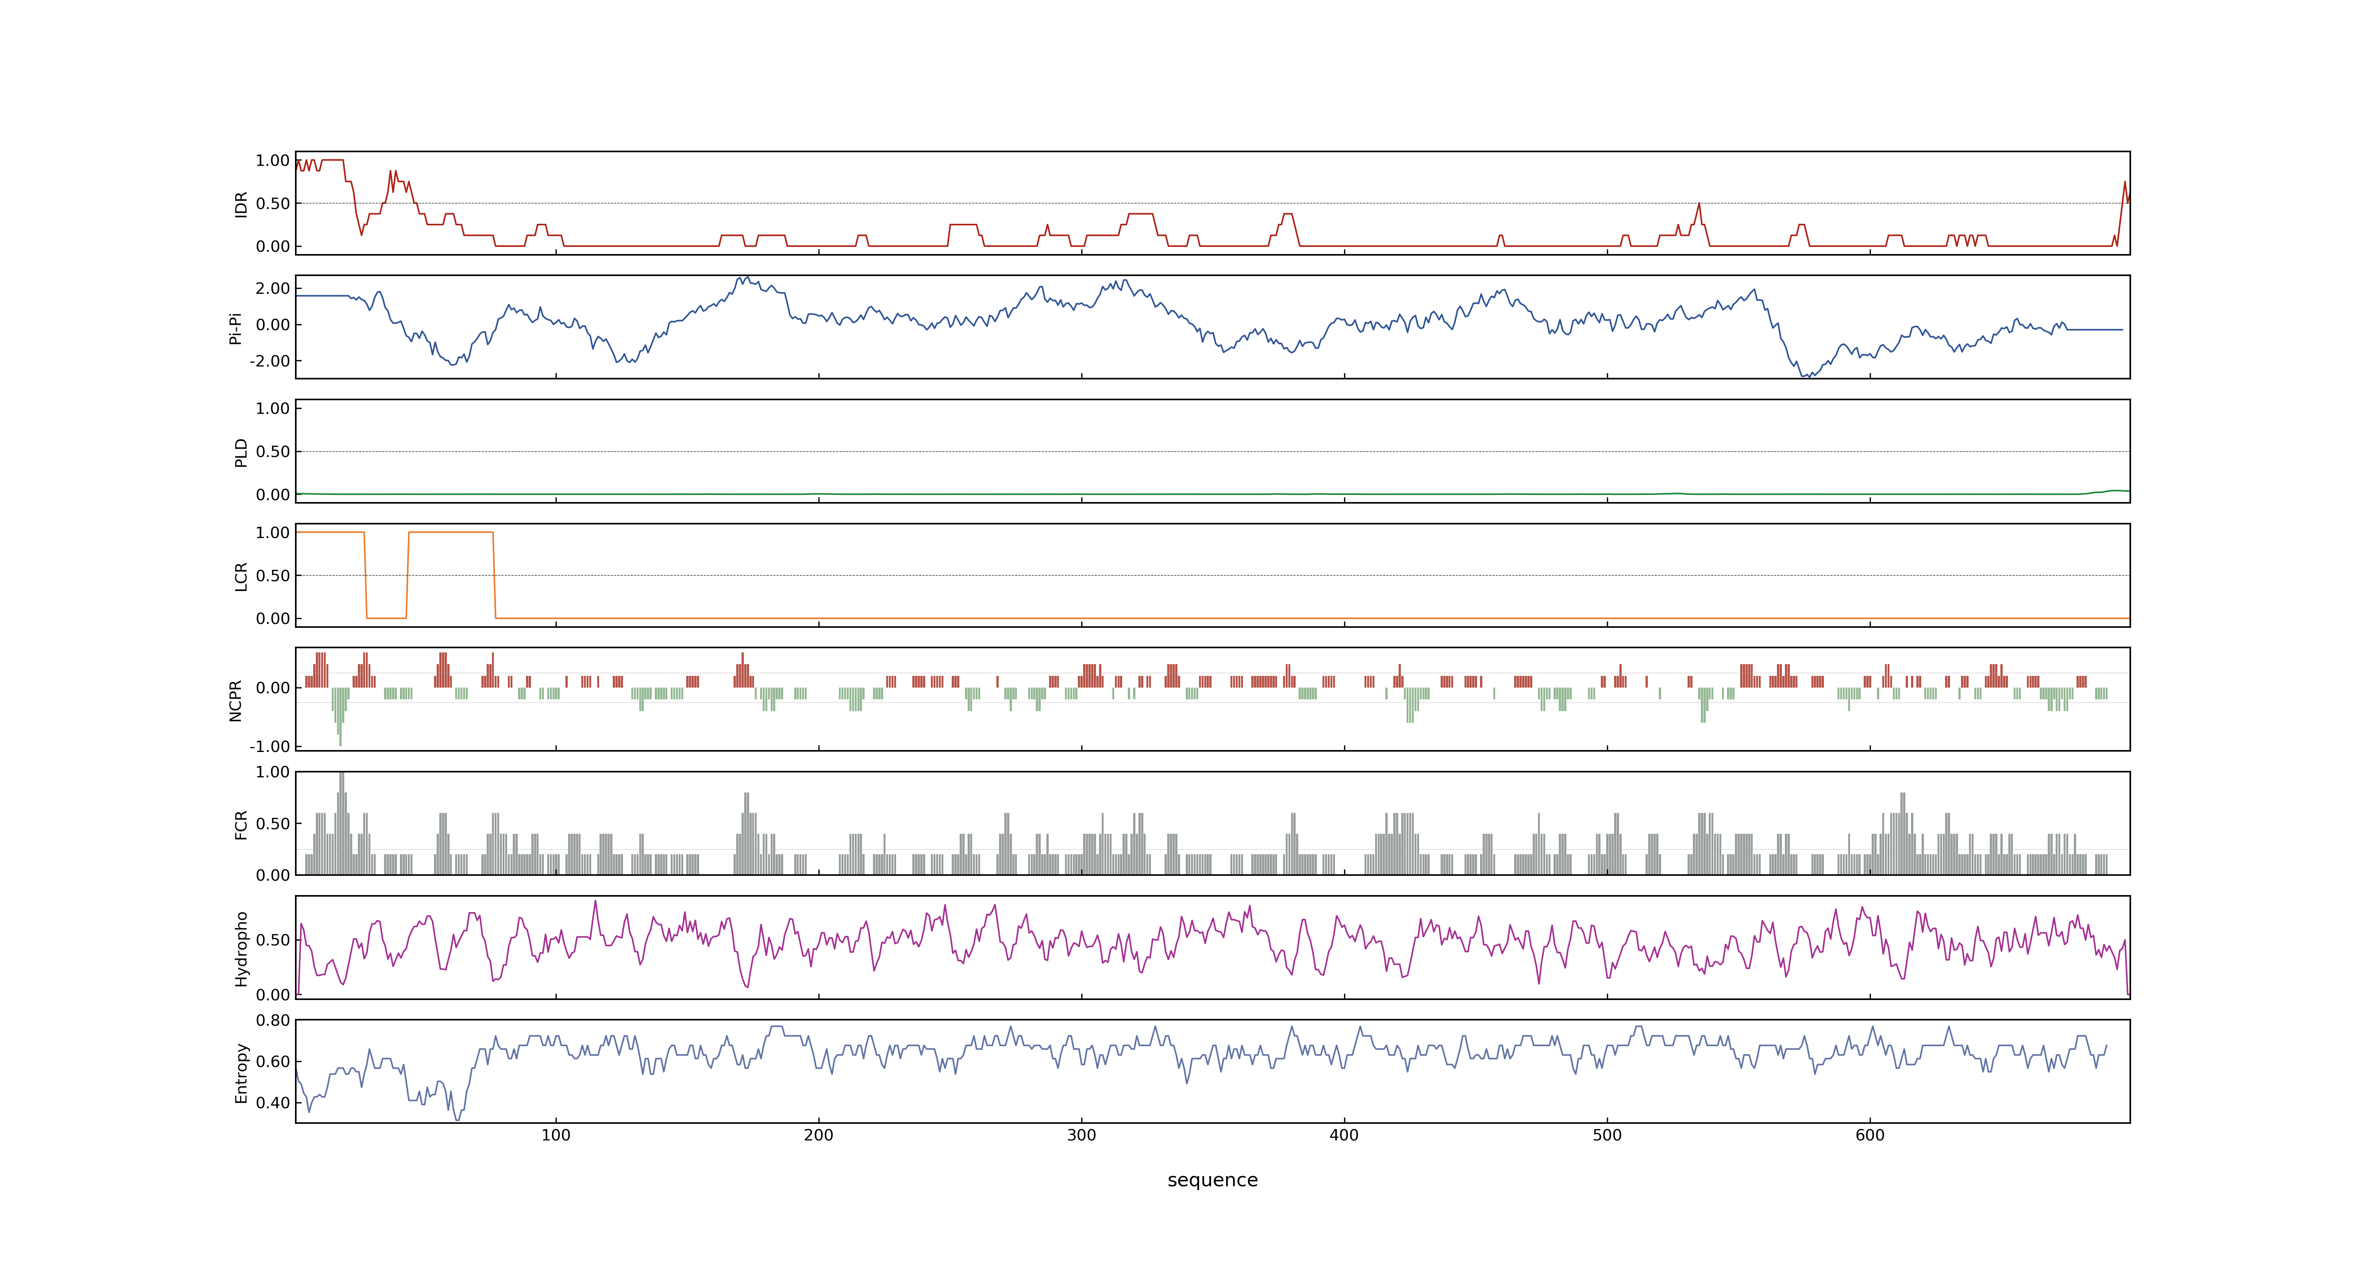Click the LCR y-axis label
The image size is (2367, 1262).
(241, 576)
